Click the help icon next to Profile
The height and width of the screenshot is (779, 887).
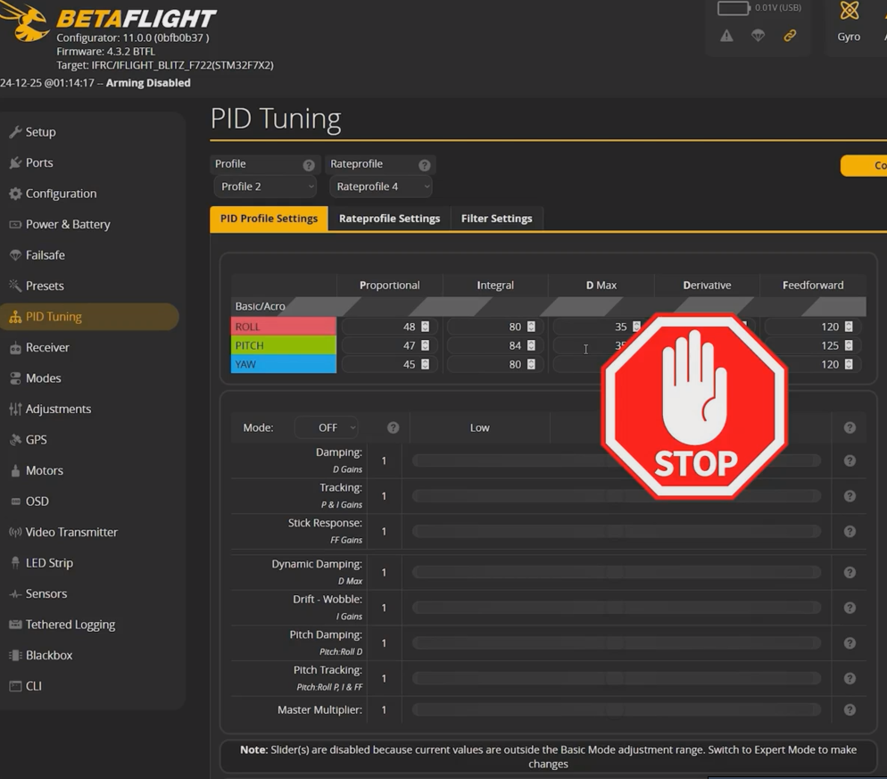click(309, 165)
